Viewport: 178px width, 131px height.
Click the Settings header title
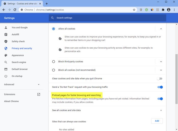9,18
